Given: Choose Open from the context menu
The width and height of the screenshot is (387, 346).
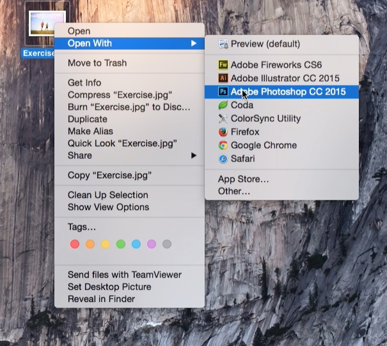Looking at the screenshot, I should point(129,31).
